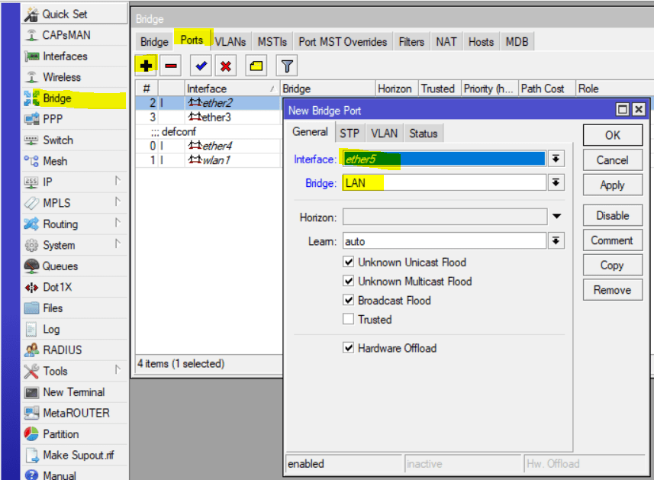Open the Interface dropdown arrow
Screen dimensions: 654x480
(556, 159)
